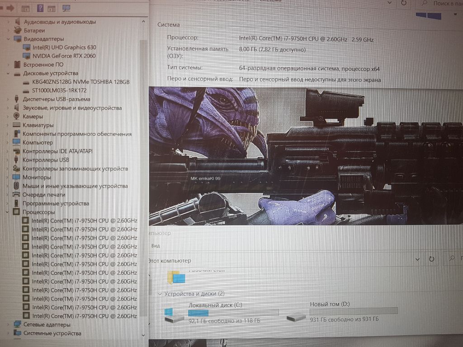Click the printer icon beside Очереди печати

pos(16,194)
